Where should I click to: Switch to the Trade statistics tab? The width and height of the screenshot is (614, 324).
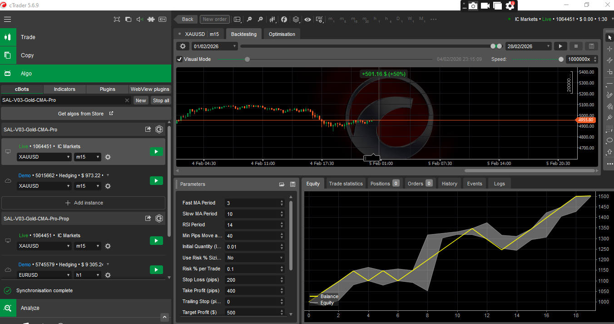click(x=346, y=183)
